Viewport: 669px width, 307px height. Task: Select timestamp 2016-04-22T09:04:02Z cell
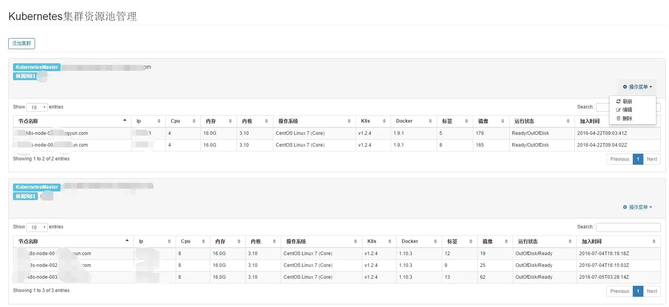[x=617, y=145]
